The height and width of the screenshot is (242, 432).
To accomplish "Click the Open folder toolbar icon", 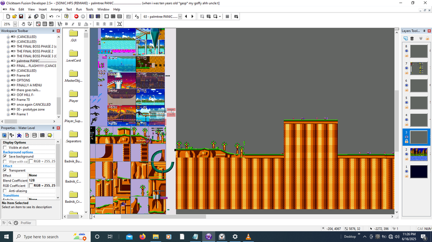I will [x=14, y=16].
